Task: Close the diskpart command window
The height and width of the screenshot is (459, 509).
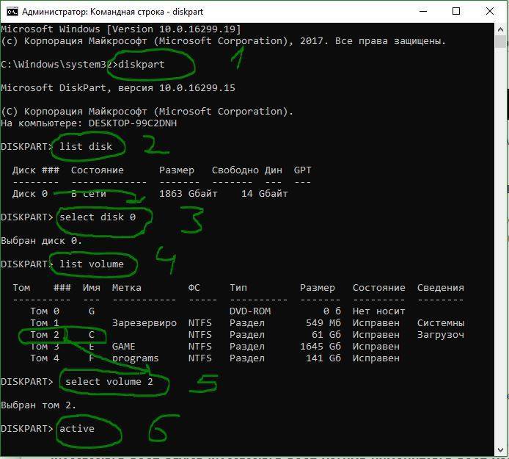Action: point(489,11)
